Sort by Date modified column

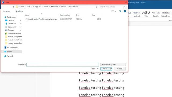click(x=65, y=15)
